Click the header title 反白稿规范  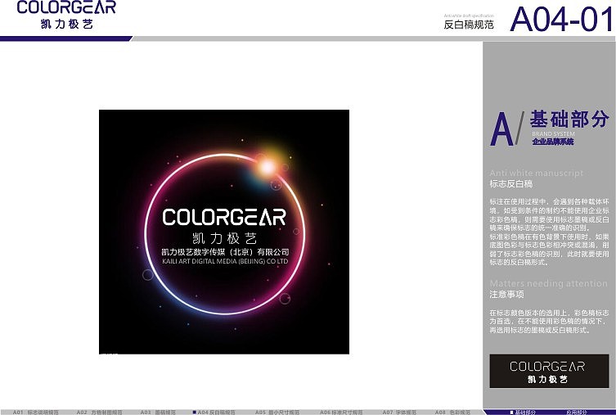coord(469,25)
